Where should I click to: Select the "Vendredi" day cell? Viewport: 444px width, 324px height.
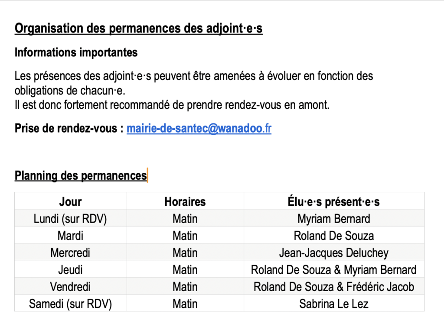pos(70,287)
